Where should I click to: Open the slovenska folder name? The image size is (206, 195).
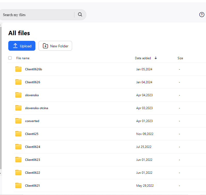(x=32, y=95)
